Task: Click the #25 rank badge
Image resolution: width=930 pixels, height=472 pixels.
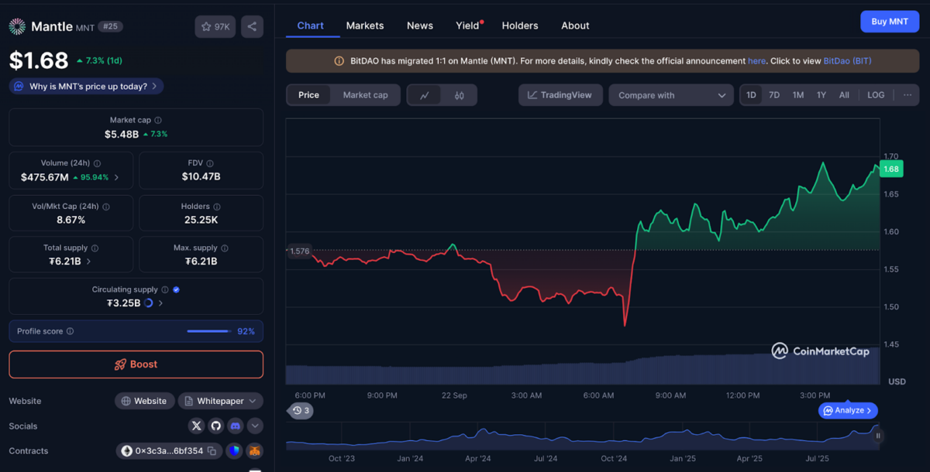Action: click(110, 26)
